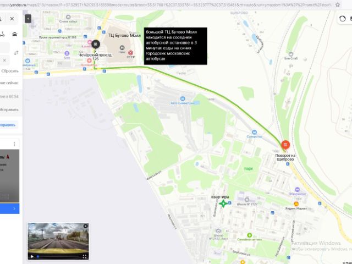Viewport: 352px width, 264px height.
Task: Open the Семейная аптека pharmacy icon
Action: (249, 235)
